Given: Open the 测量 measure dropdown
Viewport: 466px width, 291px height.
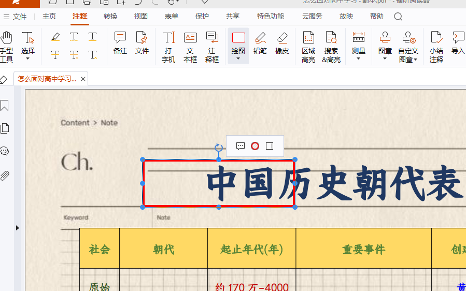Looking at the screenshot, I should (x=358, y=59).
